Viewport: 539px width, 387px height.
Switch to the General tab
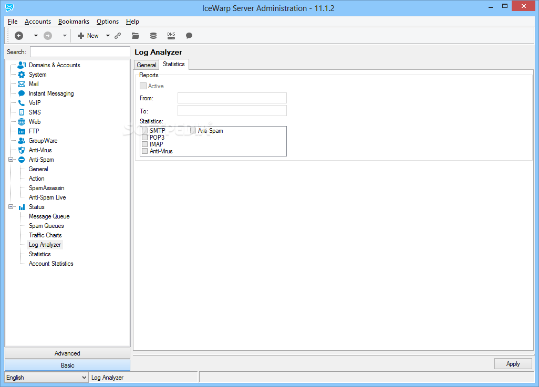click(x=147, y=65)
